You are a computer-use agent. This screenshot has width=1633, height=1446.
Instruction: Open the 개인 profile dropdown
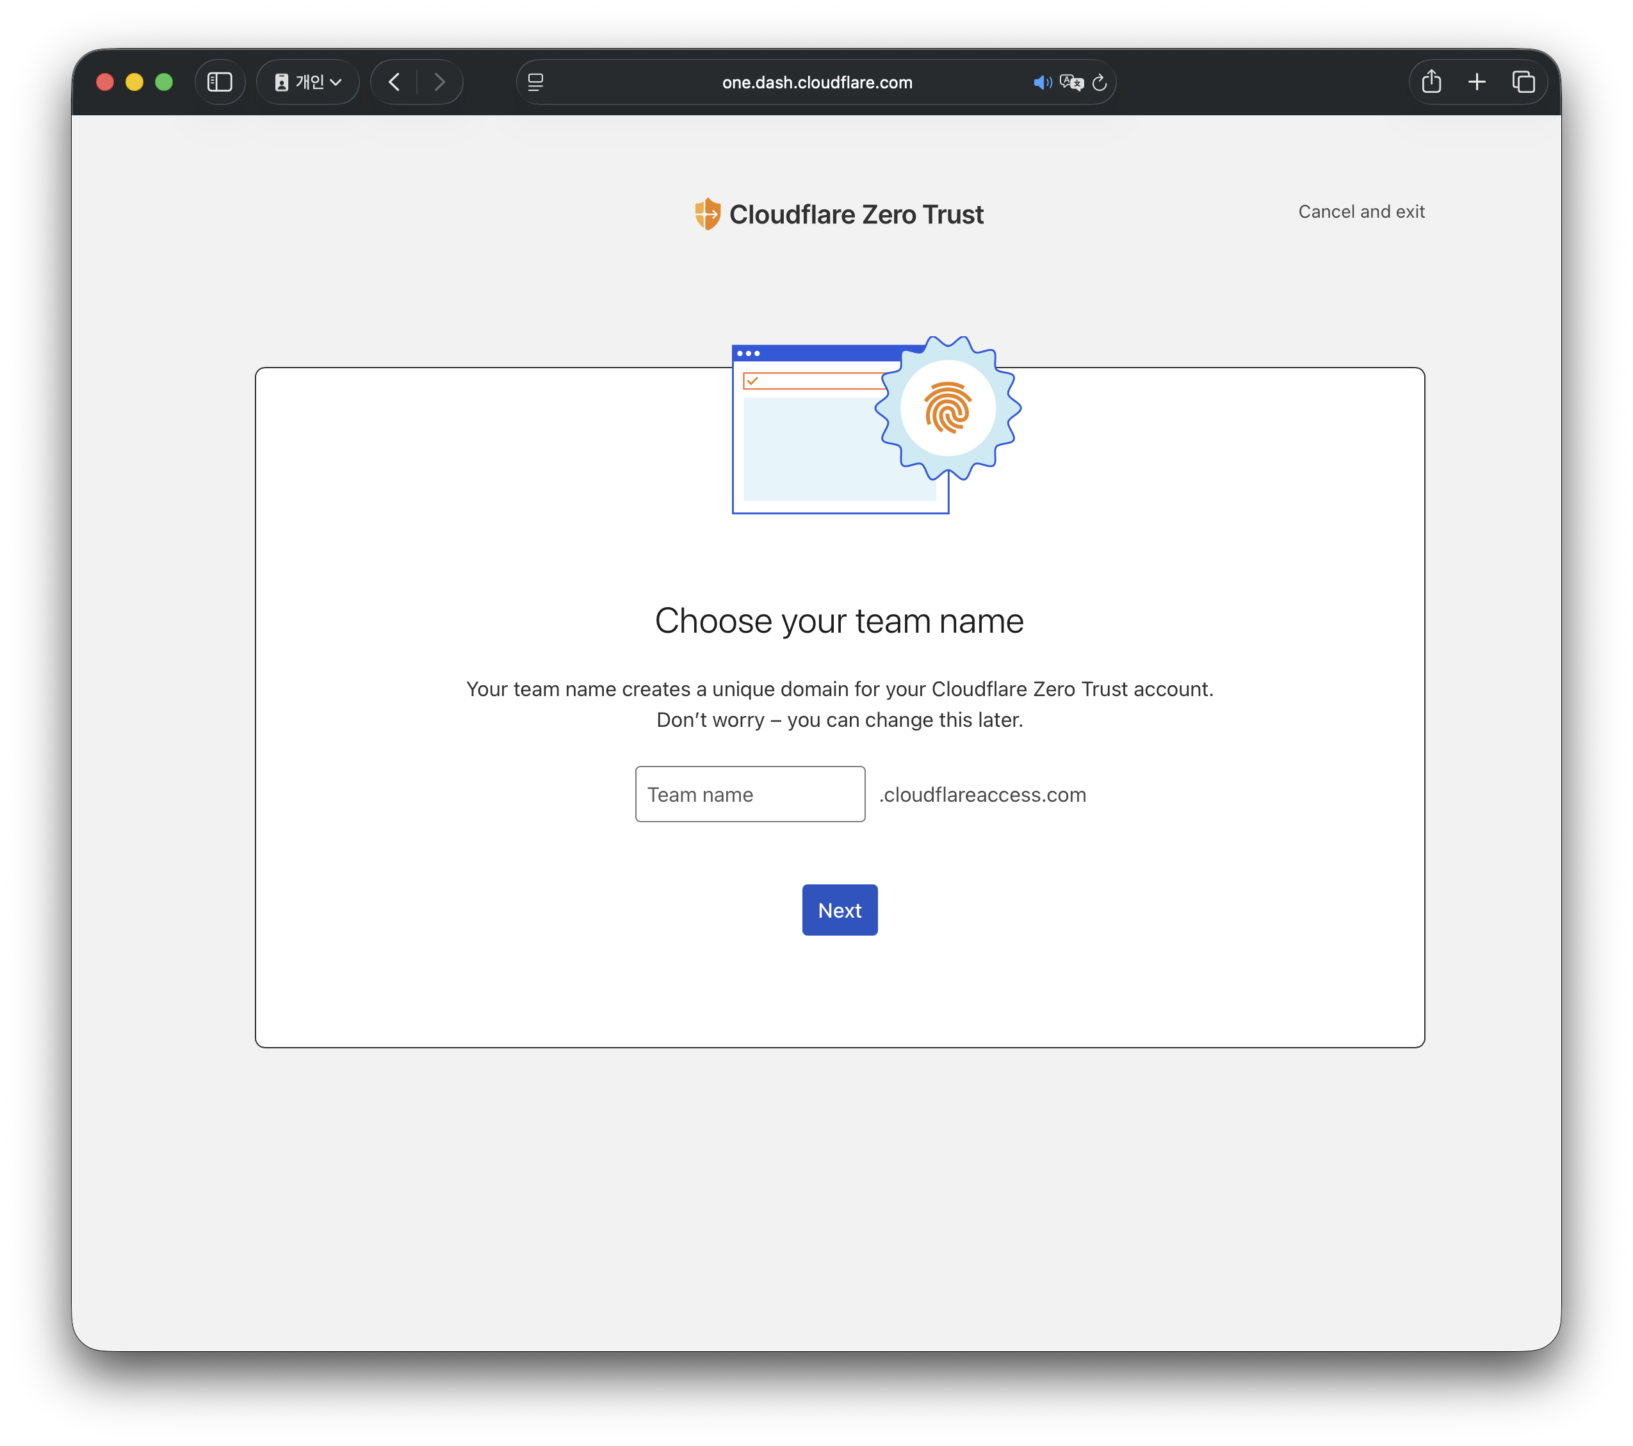pos(307,82)
